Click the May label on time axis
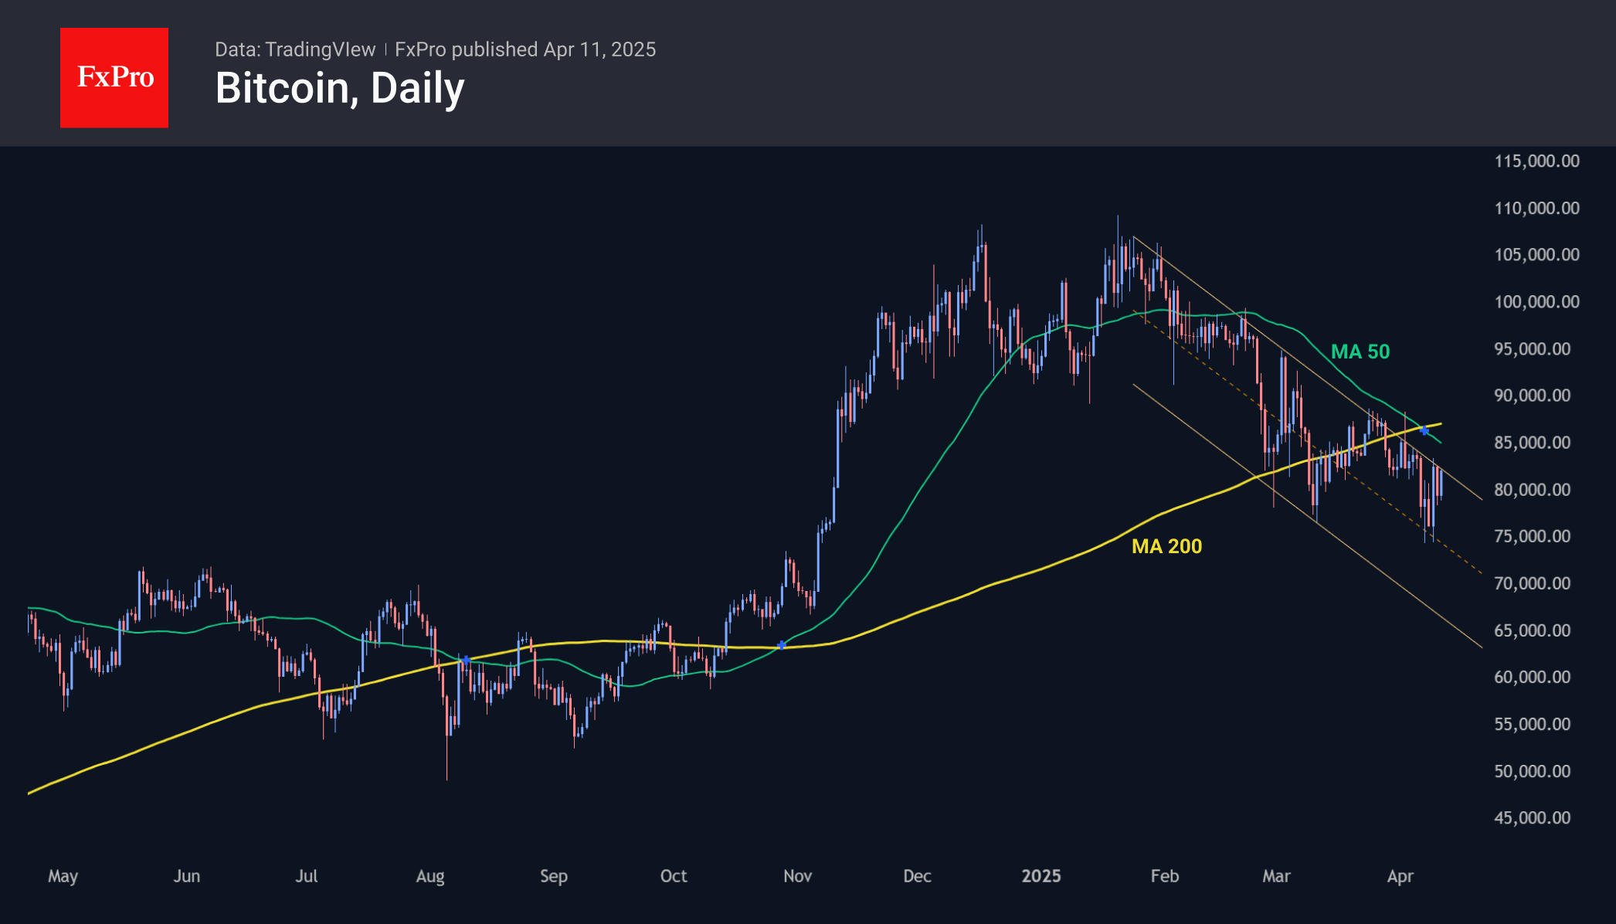 tap(63, 876)
